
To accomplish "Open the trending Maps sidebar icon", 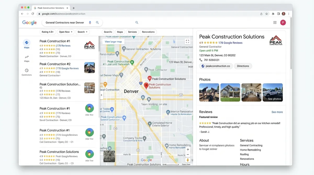I will 27,57.
